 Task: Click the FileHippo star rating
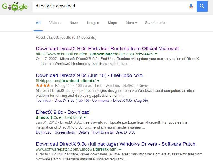tap(45, 86)
